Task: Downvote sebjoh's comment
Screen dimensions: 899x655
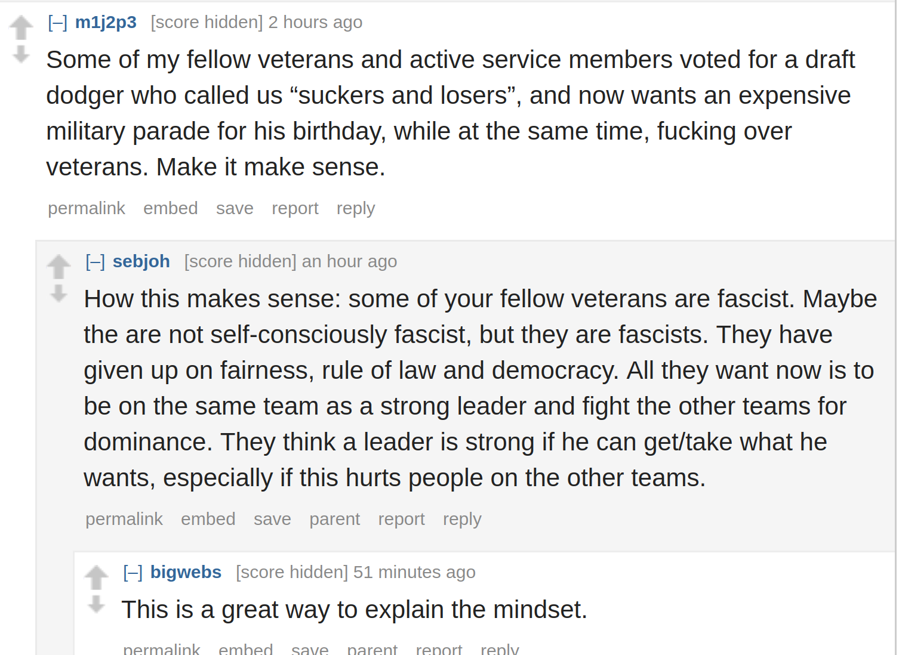Action: click(59, 293)
